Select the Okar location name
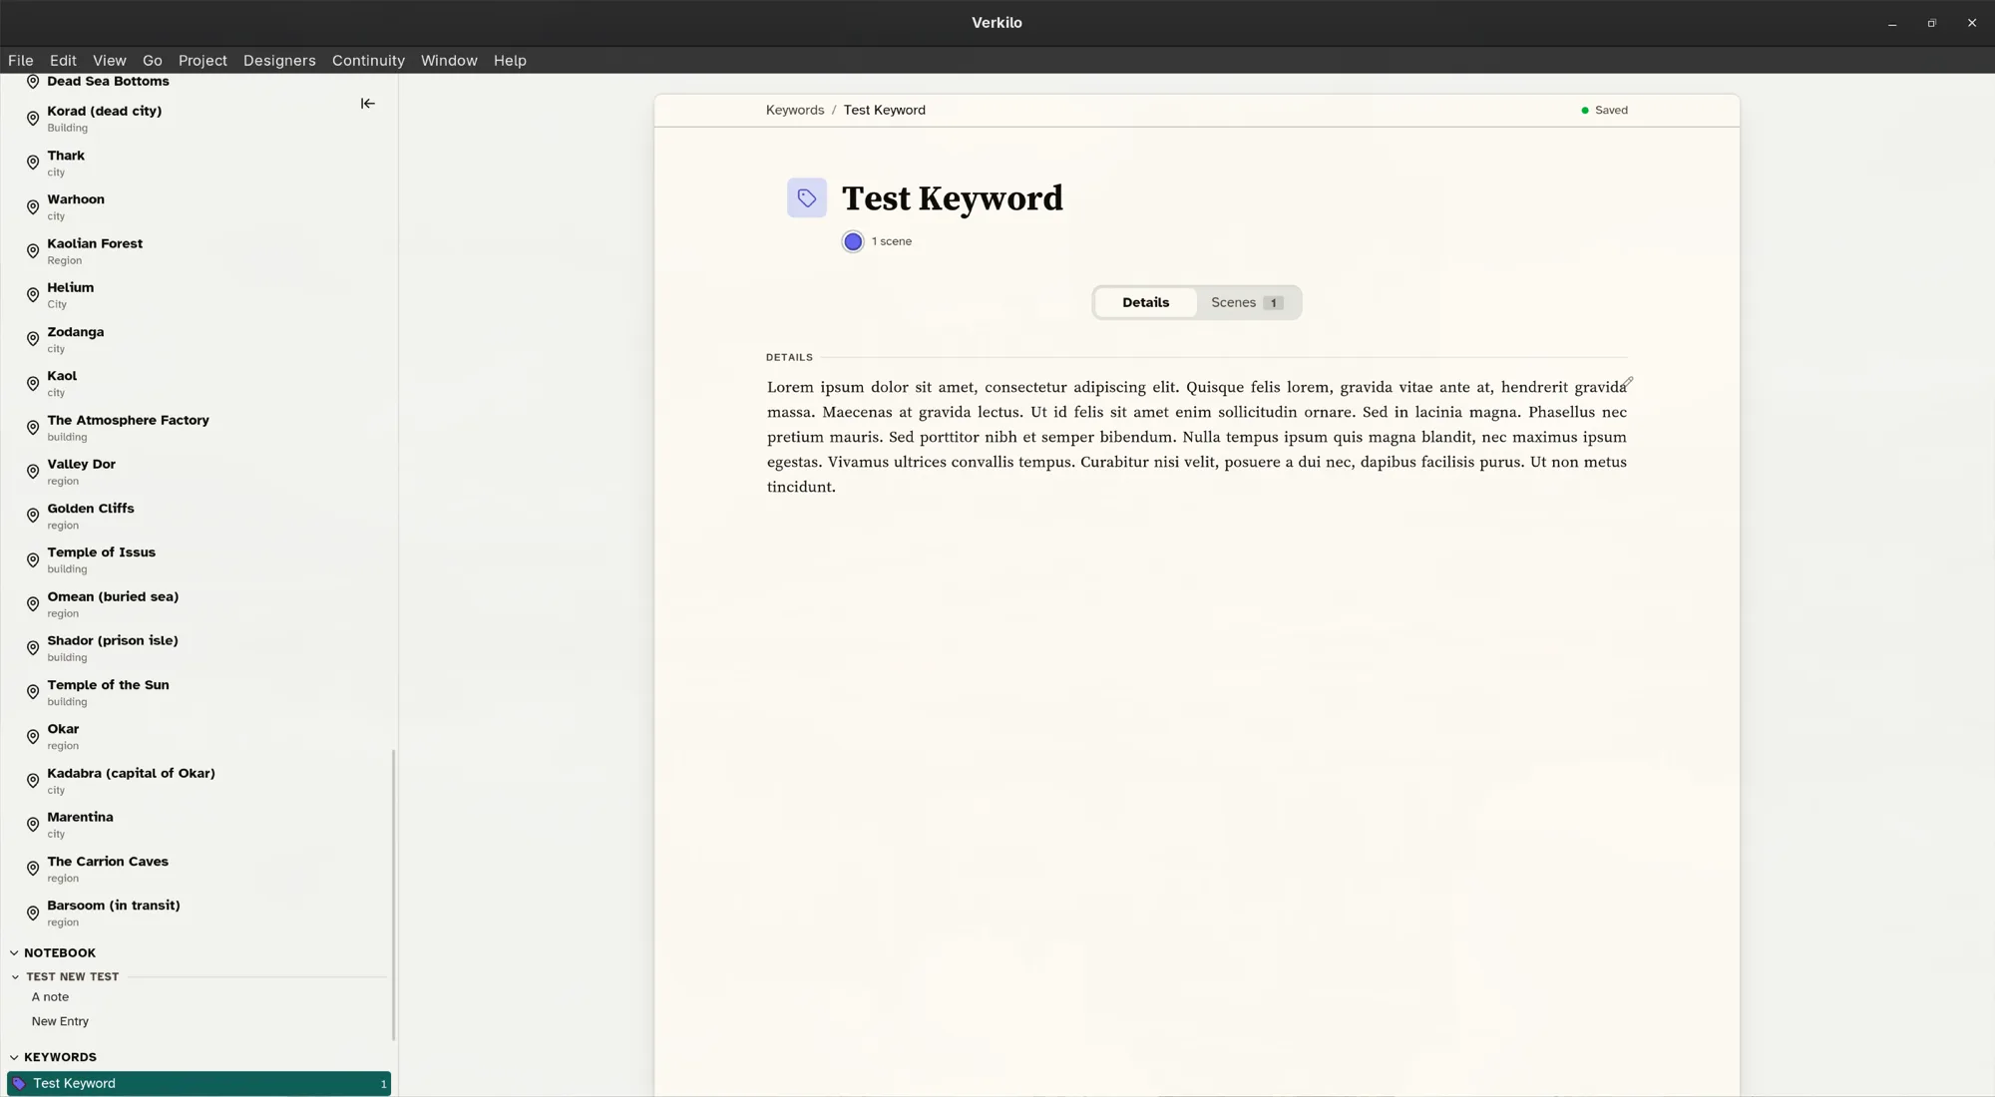Image resolution: width=1995 pixels, height=1097 pixels. (63, 729)
